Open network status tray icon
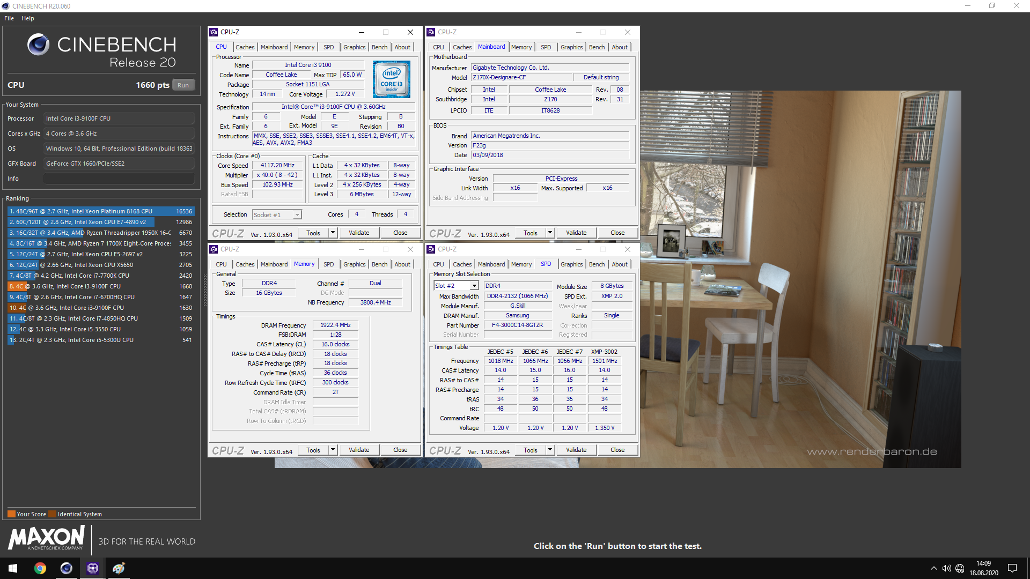This screenshot has width=1030, height=579. click(960, 568)
